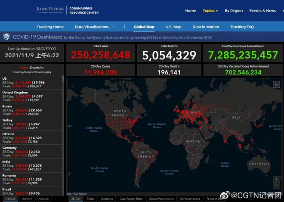Switch to Totals map tab
Viewport: 284px width, 202px height.
pyautogui.click(x=90, y=199)
